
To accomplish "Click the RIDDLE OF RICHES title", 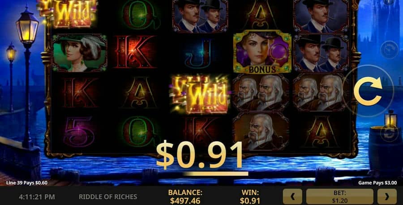I will pos(108,197).
